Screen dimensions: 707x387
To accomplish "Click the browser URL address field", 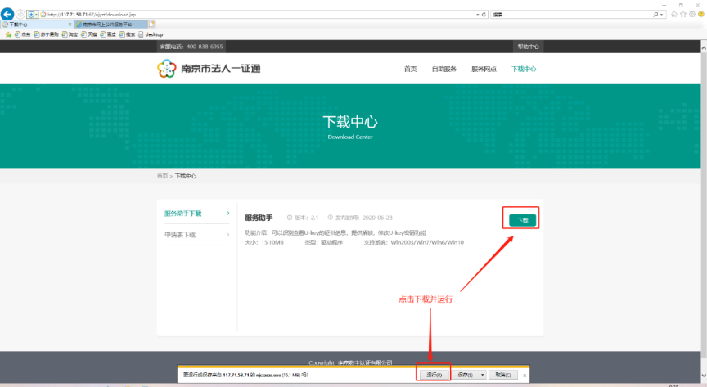I will pyautogui.click(x=245, y=15).
